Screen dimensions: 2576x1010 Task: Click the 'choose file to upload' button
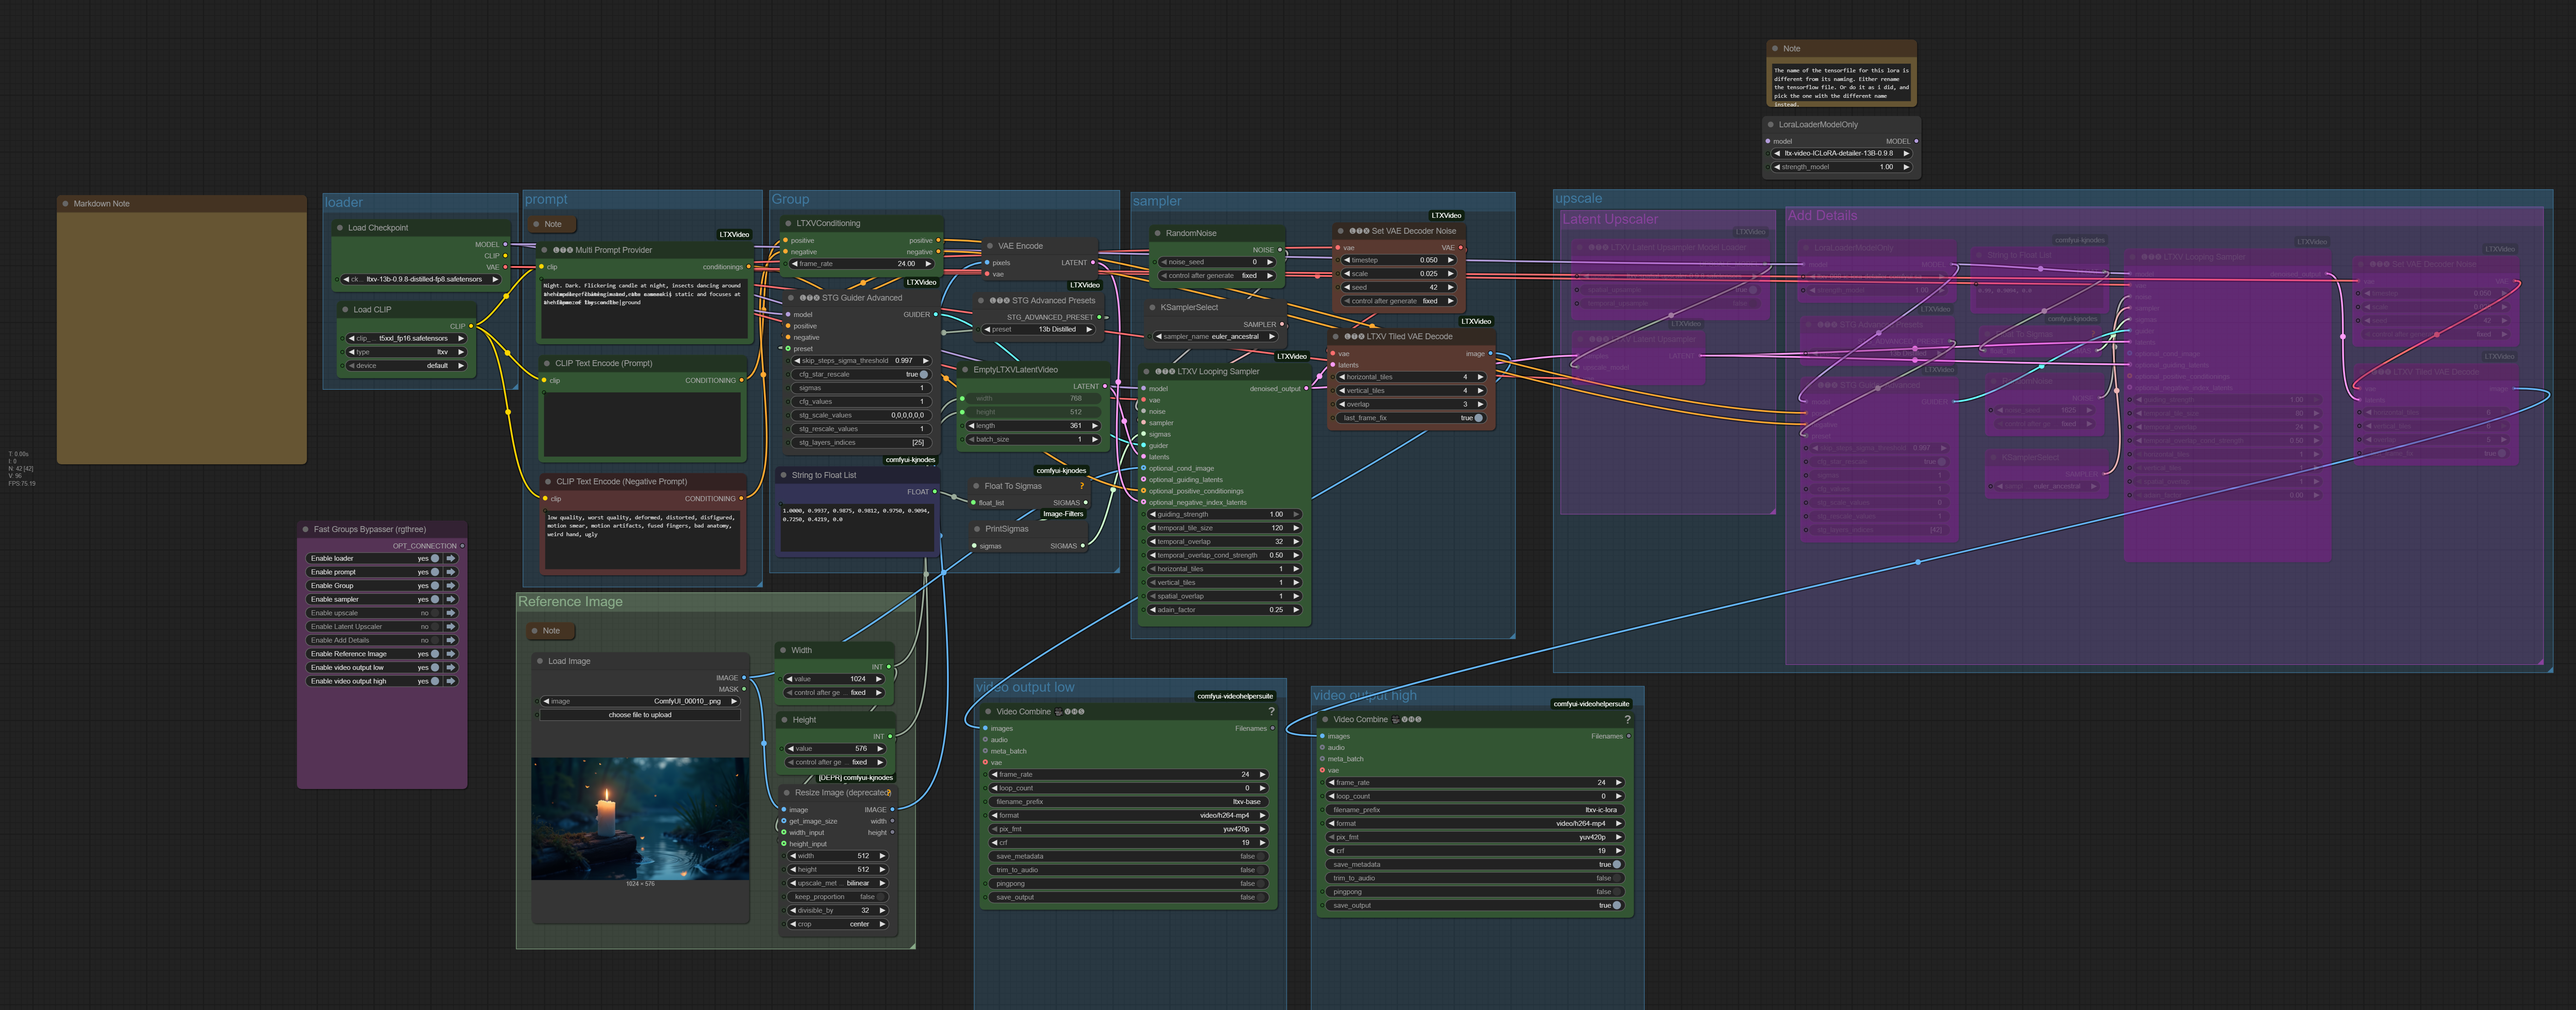coord(640,715)
